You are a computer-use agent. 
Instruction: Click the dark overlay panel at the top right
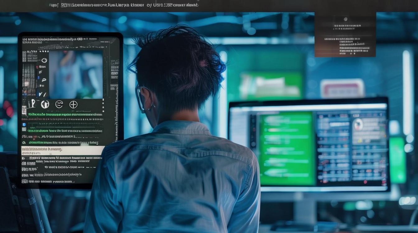tap(345, 34)
